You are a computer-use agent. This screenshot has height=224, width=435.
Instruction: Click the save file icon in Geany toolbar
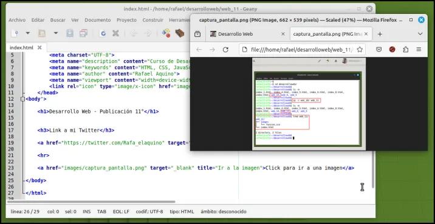click(x=70, y=33)
